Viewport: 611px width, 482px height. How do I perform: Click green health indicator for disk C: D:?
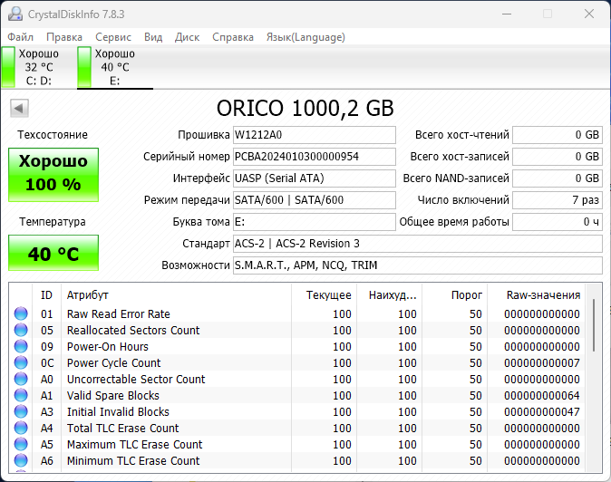(x=8, y=67)
